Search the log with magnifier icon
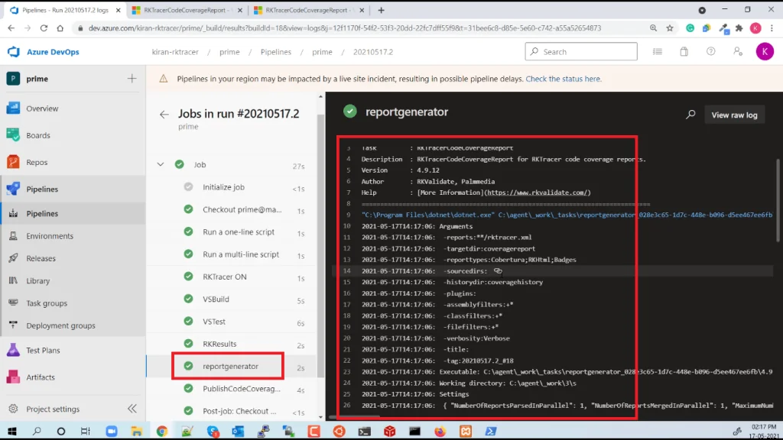 [x=690, y=115]
